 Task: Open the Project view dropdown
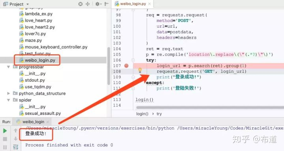click(28, 4)
